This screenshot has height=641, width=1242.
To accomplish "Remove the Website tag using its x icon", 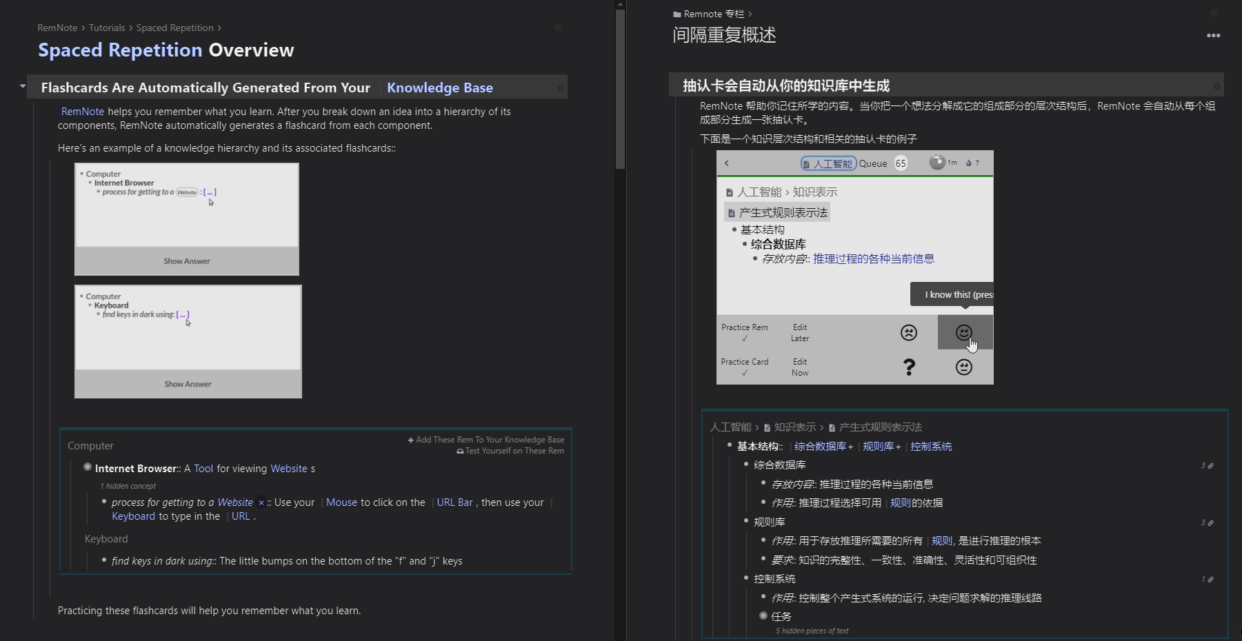I will (261, 502).
